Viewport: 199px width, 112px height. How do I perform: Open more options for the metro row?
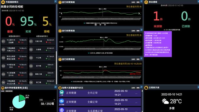[x=136, y=103]
